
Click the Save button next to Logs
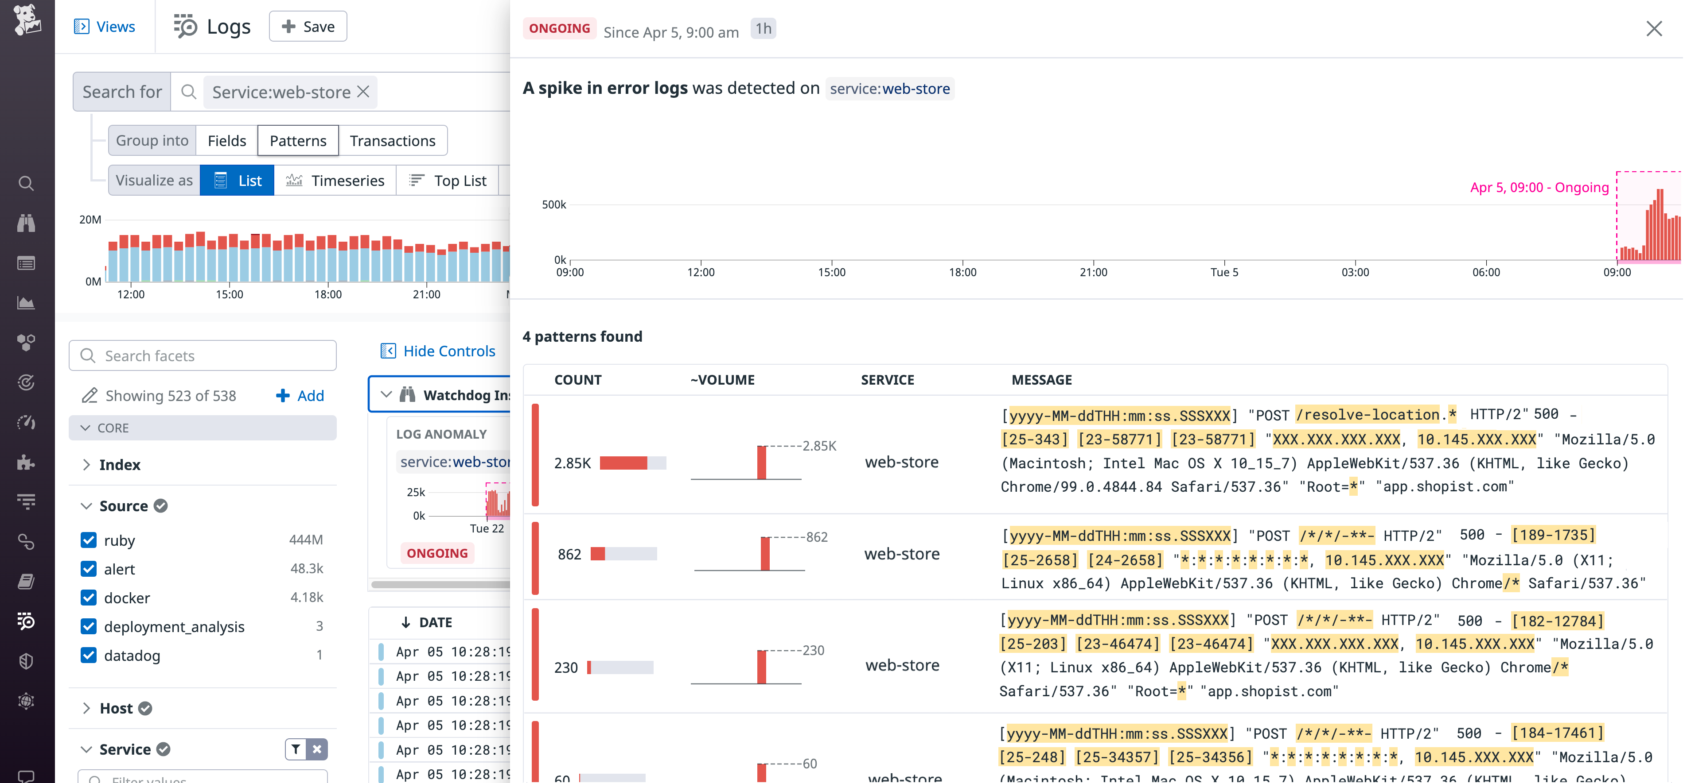point(308,26)
